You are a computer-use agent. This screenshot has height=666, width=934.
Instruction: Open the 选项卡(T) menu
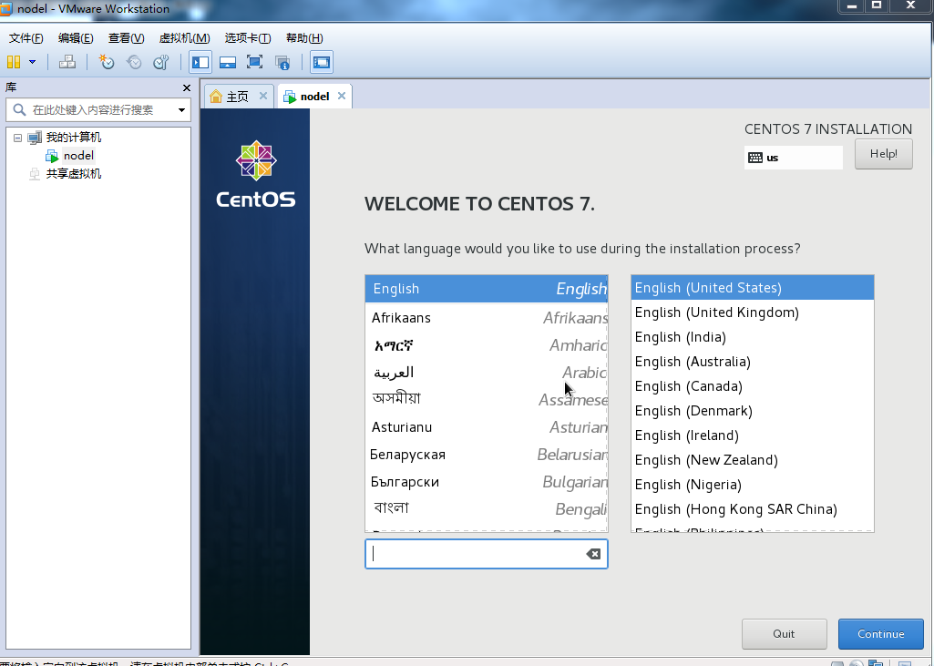click(x=248, y=38)
